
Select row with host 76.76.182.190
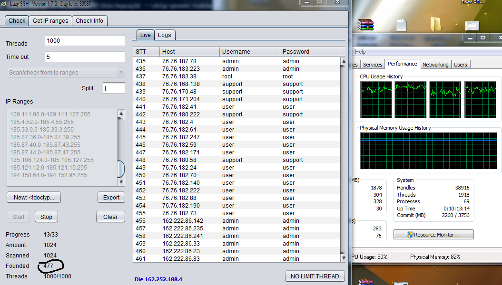[x=236, y=206]
